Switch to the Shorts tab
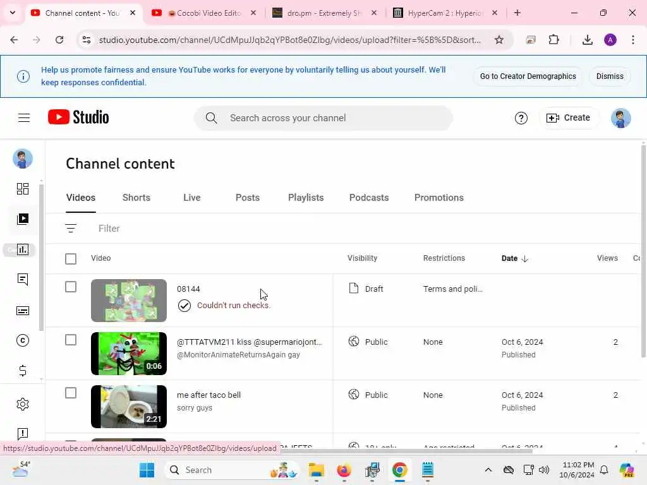 point(136,198)
